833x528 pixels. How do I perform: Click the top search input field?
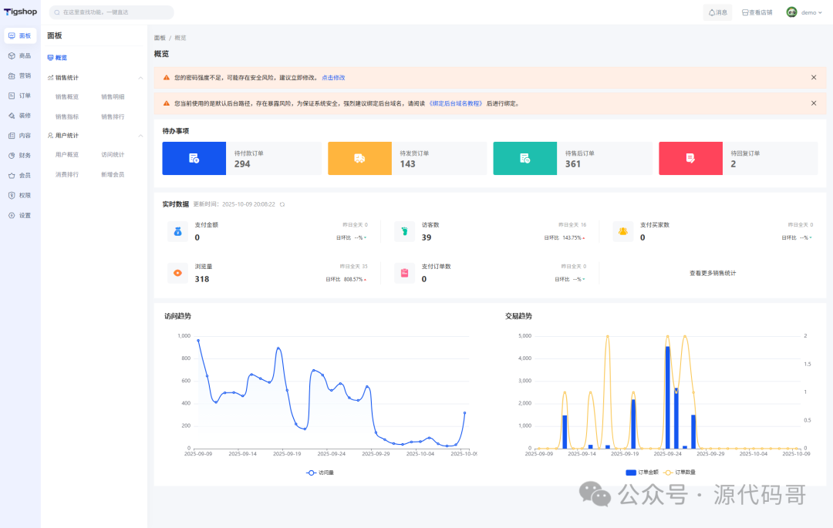112,12
